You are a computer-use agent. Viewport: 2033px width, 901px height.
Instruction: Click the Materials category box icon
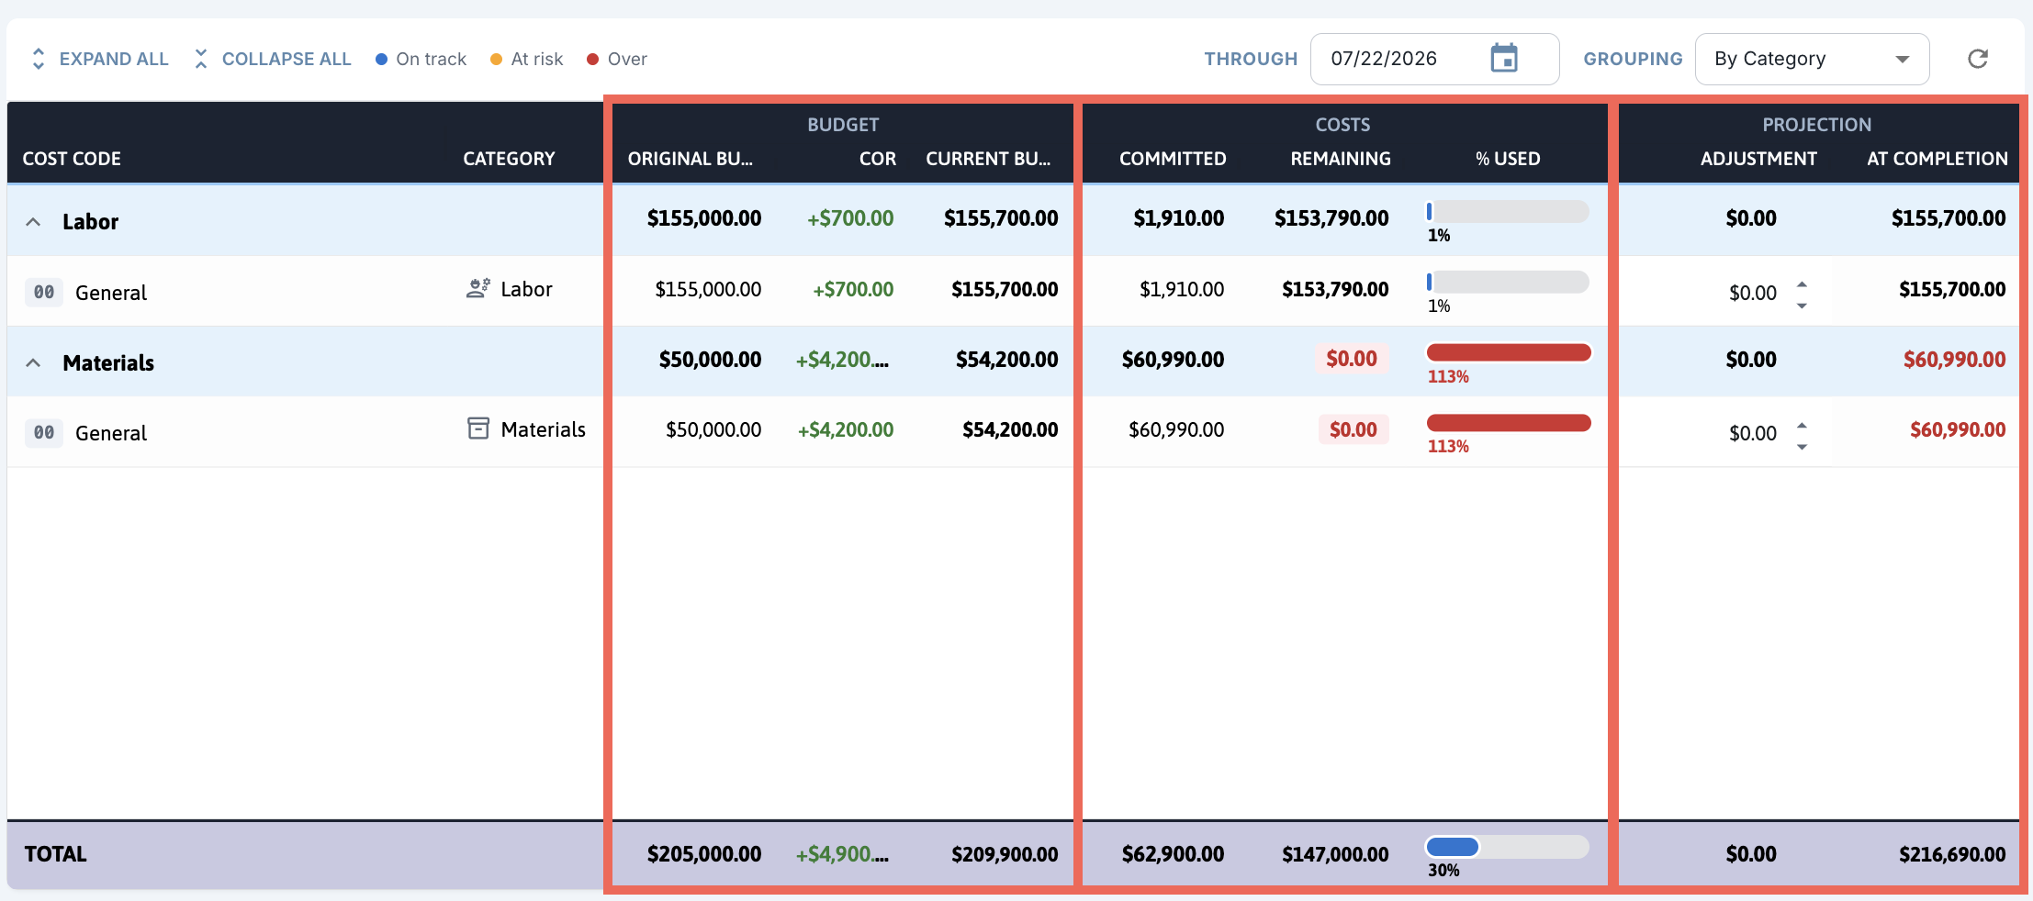click(478, 428)
